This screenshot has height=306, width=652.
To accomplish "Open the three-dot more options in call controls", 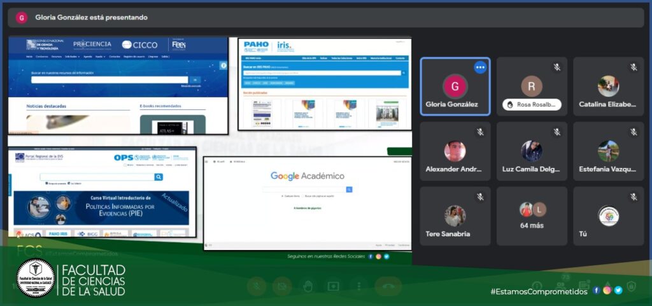I will (x=359, y=286).
